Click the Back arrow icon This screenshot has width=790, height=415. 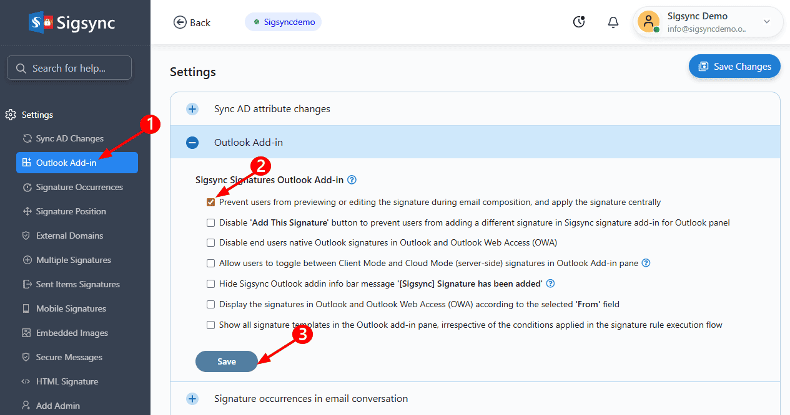(x=180, y=22)
